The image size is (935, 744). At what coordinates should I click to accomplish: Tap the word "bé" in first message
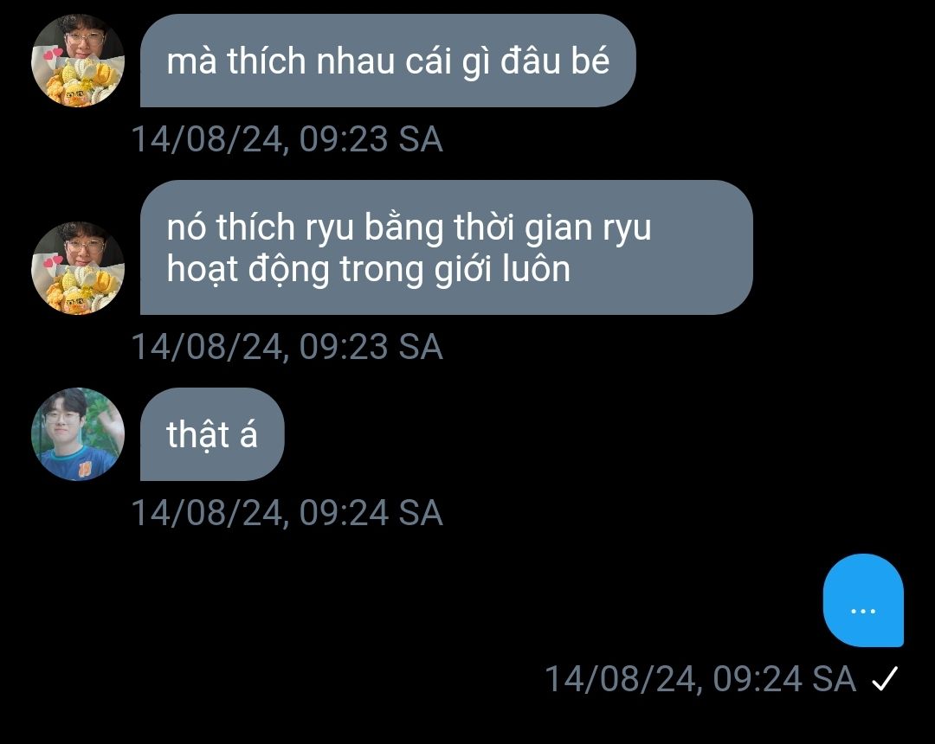[590, 61]
